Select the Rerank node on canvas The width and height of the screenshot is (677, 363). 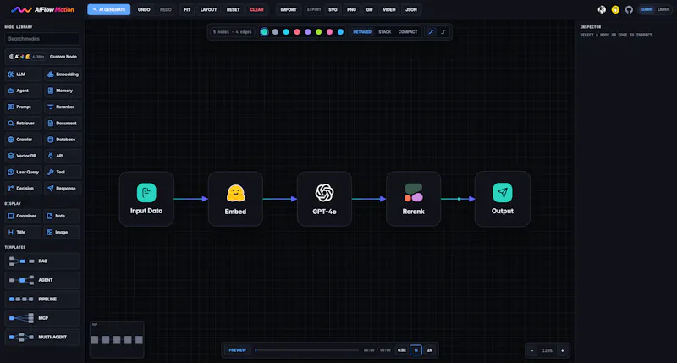413,199
